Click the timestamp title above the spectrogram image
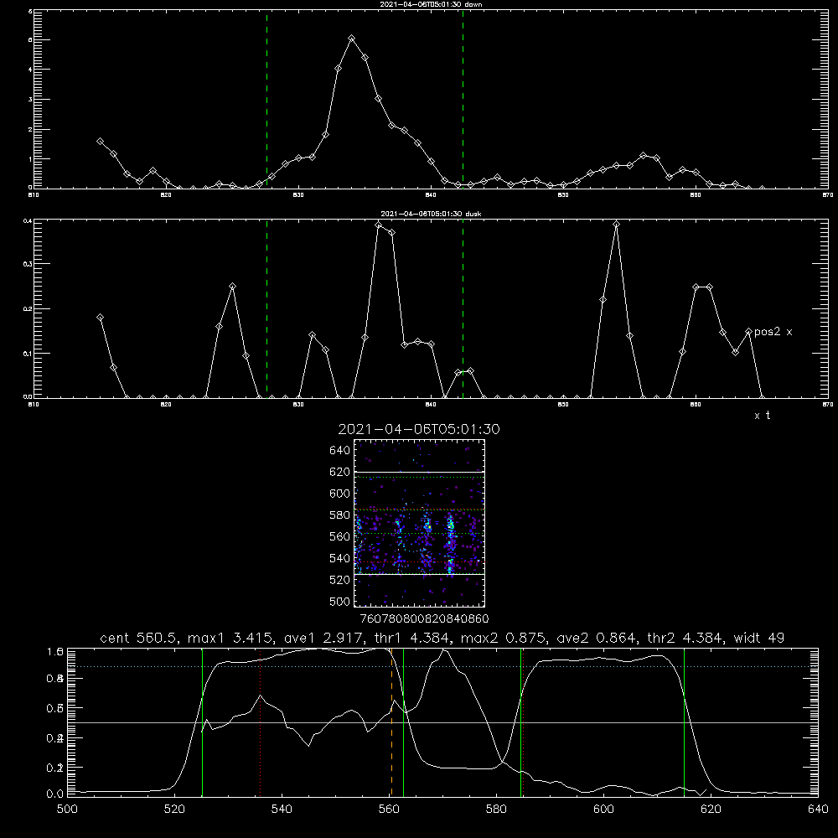This screenshot has width=838, height=838. (419, 429)
